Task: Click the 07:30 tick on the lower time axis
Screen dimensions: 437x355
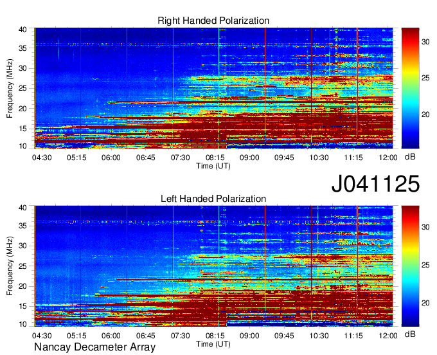Action: pos(181,336)
